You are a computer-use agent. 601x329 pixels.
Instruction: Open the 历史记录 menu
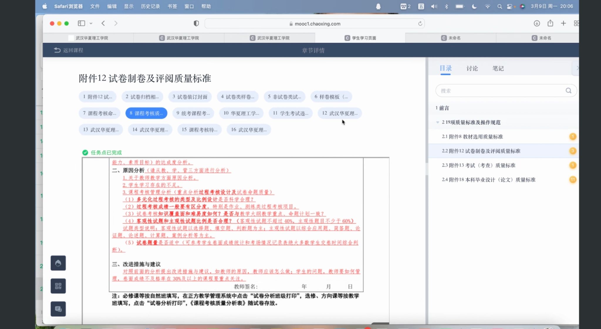click(x=150, y=6)
